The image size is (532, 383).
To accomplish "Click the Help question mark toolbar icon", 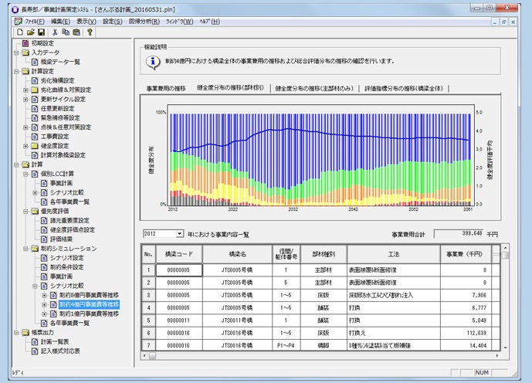I will [x=90, y=32].
